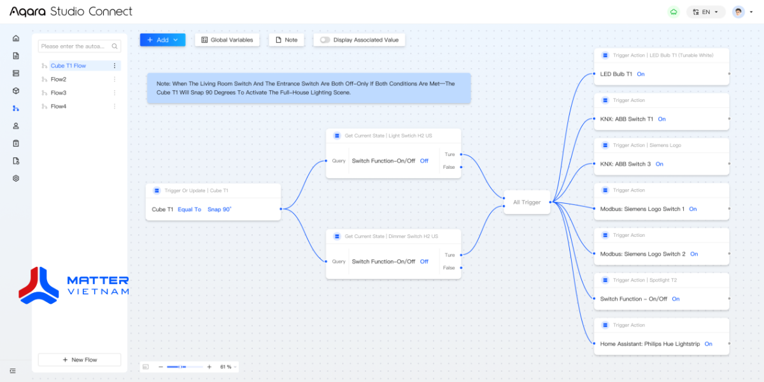This screenshot has height=382, width=764.
Task: Expand the account menu caret beside the avatar
Action: click(751, 12)
